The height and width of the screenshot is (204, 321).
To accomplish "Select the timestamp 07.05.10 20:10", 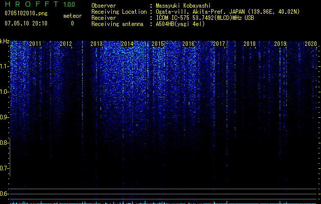I will click(x=26, y=23).
